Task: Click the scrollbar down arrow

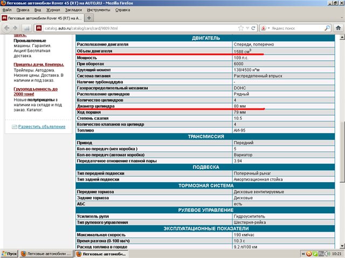Action: 342,246
